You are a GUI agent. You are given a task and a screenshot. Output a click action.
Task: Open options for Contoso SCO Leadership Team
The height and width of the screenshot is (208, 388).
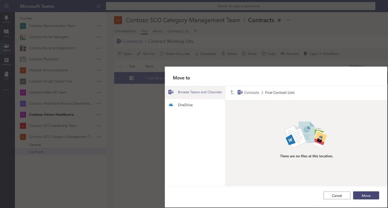[99, 126]
